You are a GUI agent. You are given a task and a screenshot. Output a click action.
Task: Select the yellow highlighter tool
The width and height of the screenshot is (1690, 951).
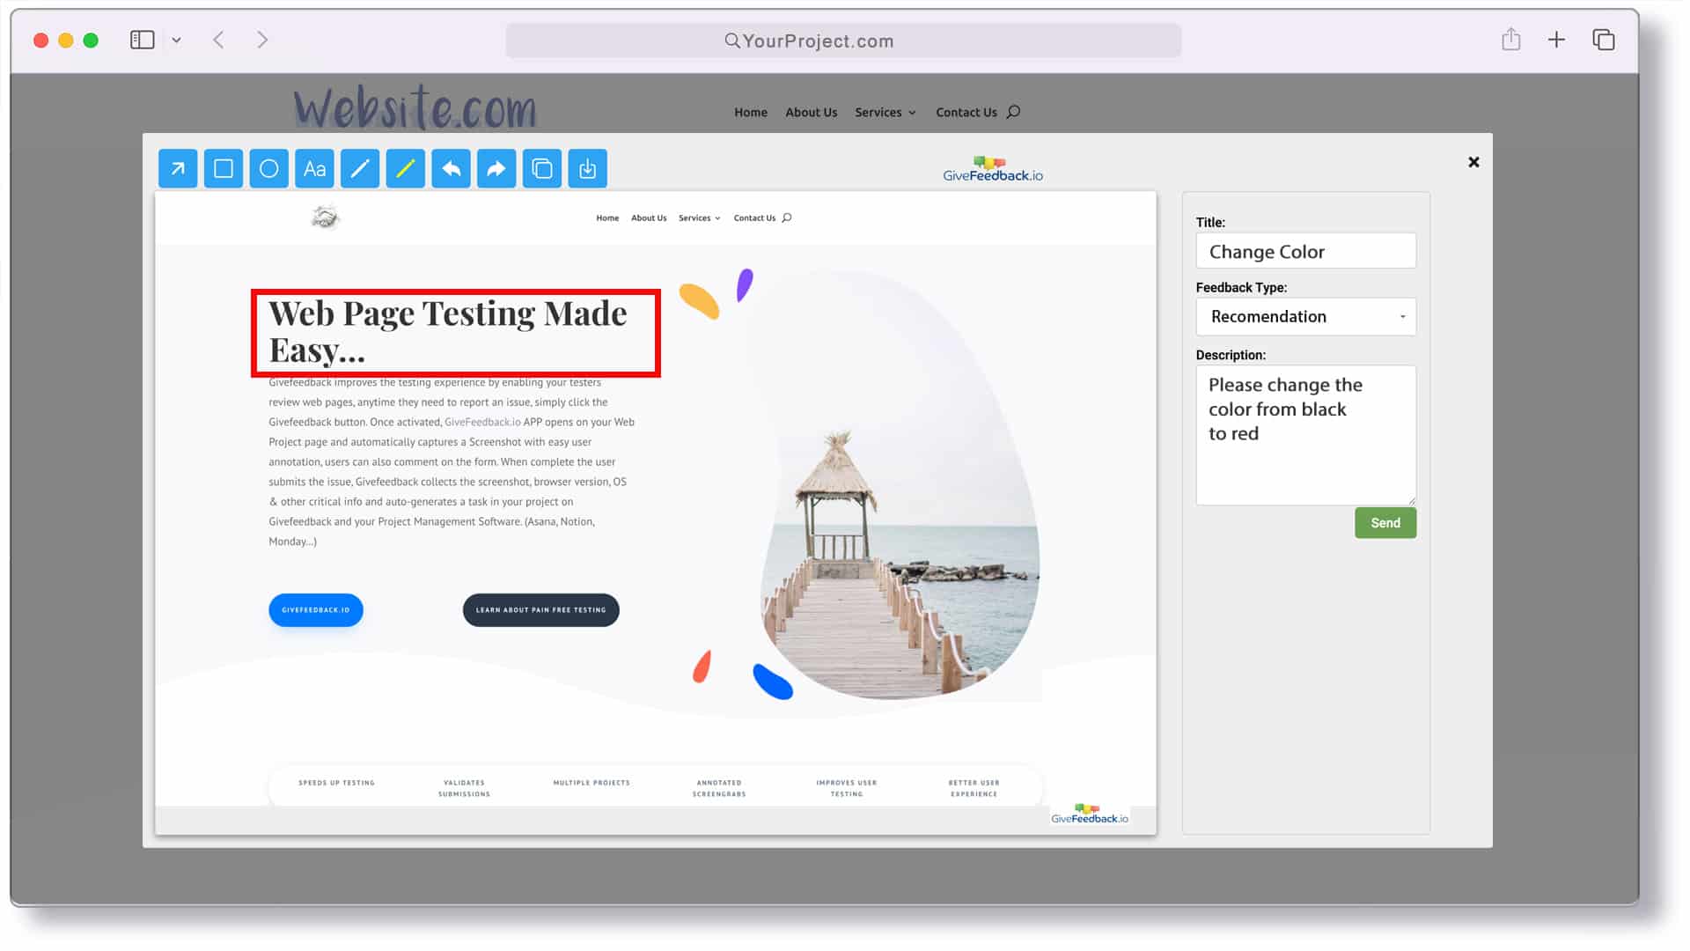click(406, 168)
